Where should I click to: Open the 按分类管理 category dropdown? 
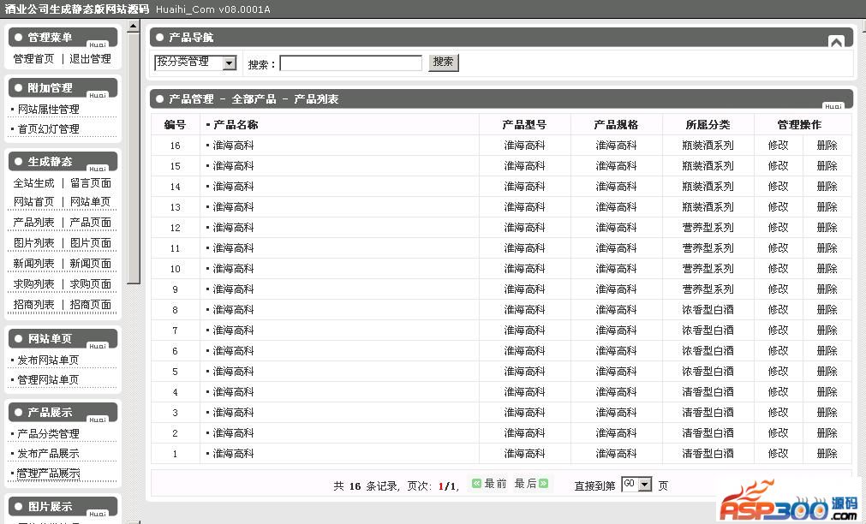click(229, 63)
